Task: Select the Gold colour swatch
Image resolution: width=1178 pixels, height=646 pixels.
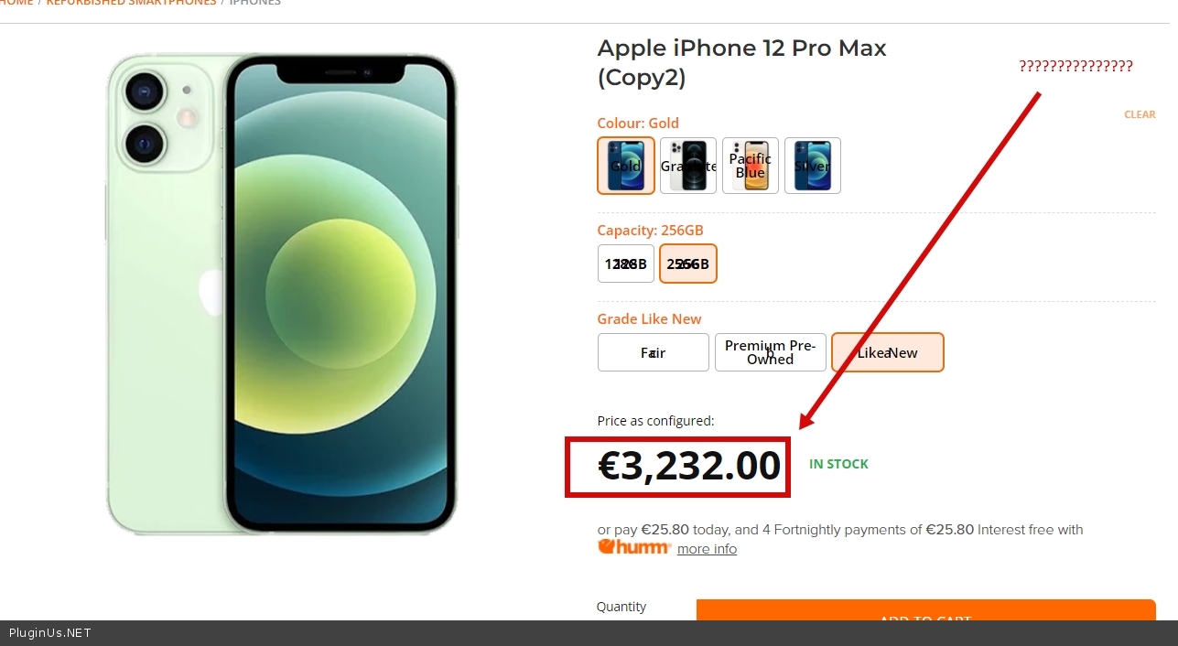Action: pos(626,166)
